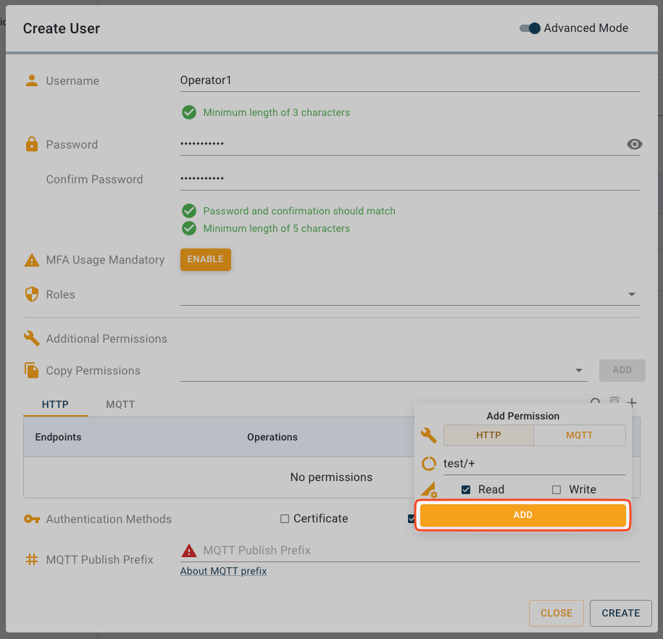The width and height of the screenshot is (663, 639).
Task: Show password using the eye icon
Action: [x=634, y=144]
